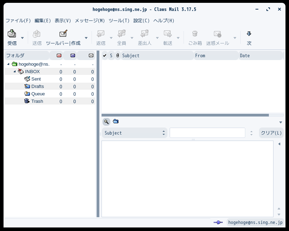Select the Drafts folder
Screen dimensions: 289x231
pyautogui.click(x=50, y=86)
